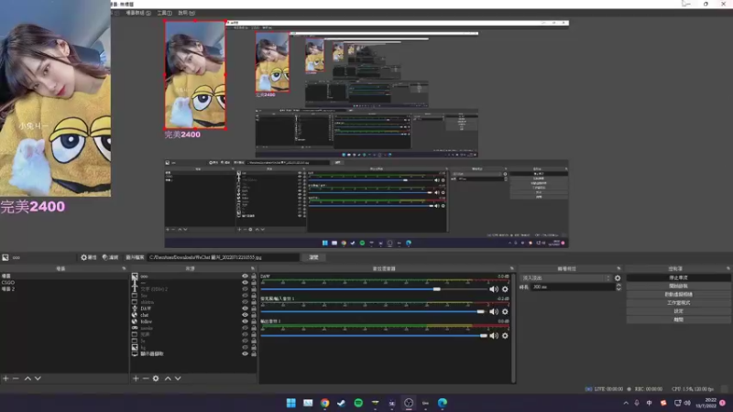Lock the chat browser source
The width and height of the screenshot is (733, 412).
[254, 315]
